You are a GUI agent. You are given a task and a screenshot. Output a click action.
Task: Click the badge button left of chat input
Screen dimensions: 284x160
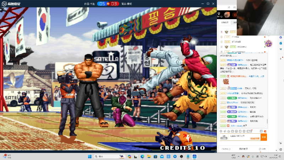(224, 137)
